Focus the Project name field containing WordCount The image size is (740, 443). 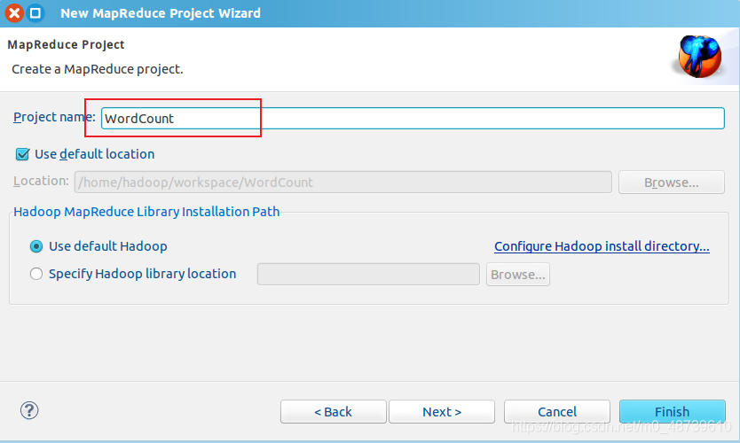[413, 119]
